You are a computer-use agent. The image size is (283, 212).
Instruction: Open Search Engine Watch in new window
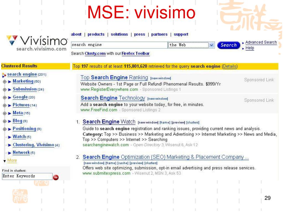point(148,123)
